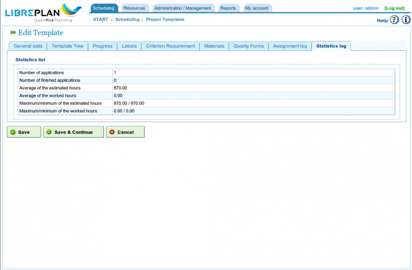Open the Reports menu

point(228,8)
